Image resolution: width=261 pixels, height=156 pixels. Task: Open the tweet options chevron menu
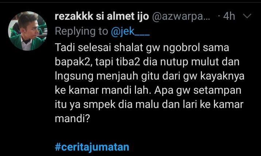click(247, 16)
